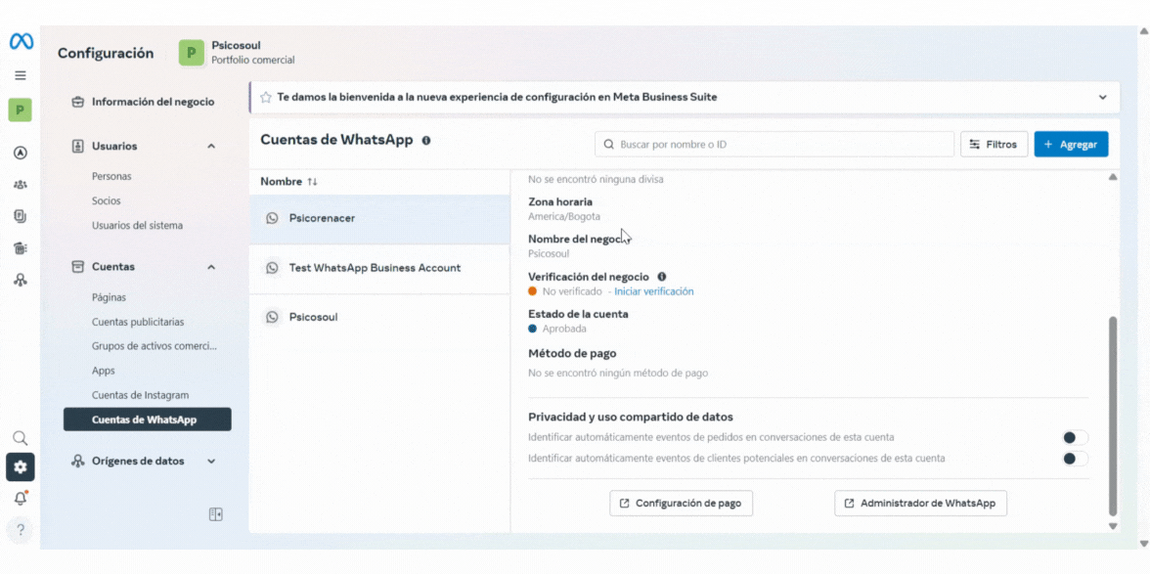Click the WhatsApp icon of Psicorenacer
This screenshot has width=1150, height=574.
272,218
